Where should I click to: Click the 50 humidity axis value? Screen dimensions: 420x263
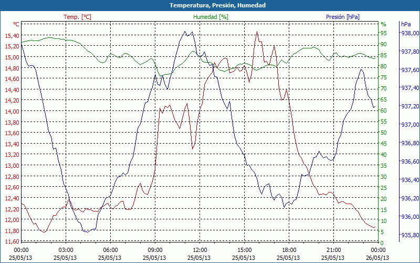384,133
